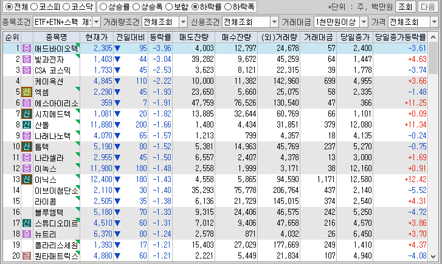Click the 신 badge next to 톱텍
This screenshot has height=264, width=442.
[27, 147]
